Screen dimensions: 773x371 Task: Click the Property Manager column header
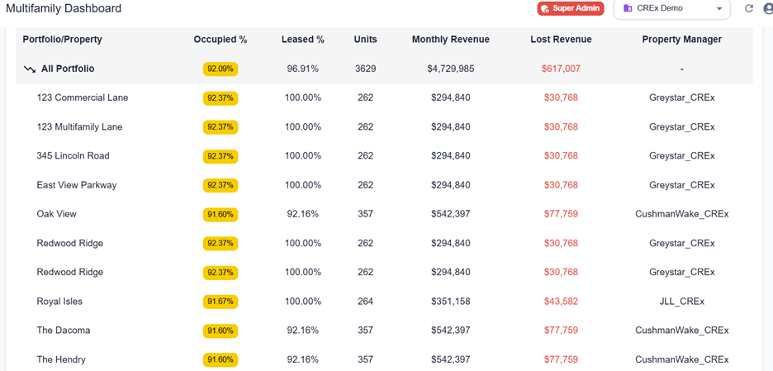point(681,40)
